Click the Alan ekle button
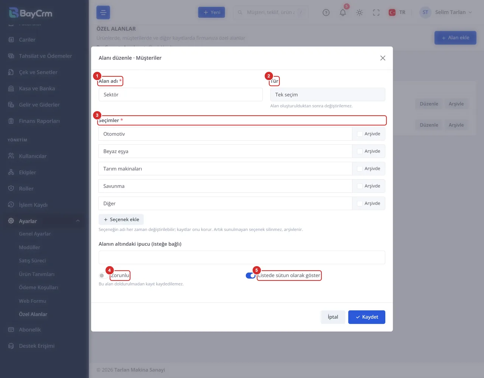 pyautogui.click(x=455, y=38)
